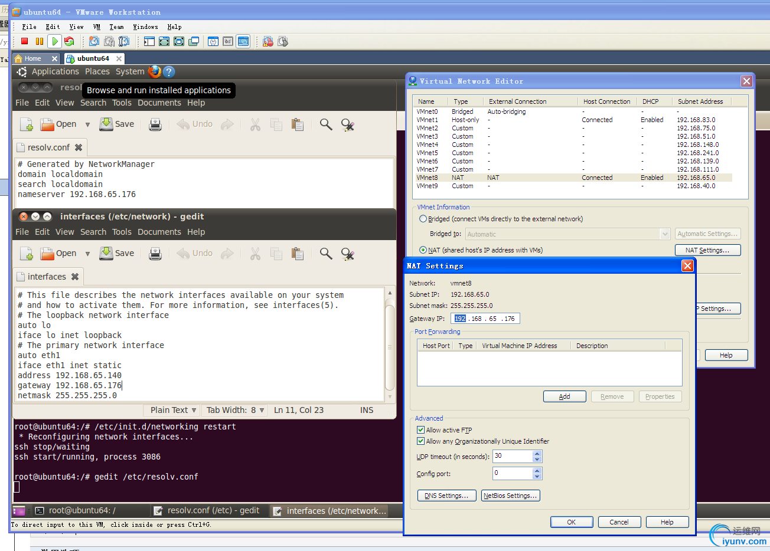Open the Plain Text syntax dropdown
The height and width of the screenshot is (551, 770).
pyautogui.click(x=173, y=410)
